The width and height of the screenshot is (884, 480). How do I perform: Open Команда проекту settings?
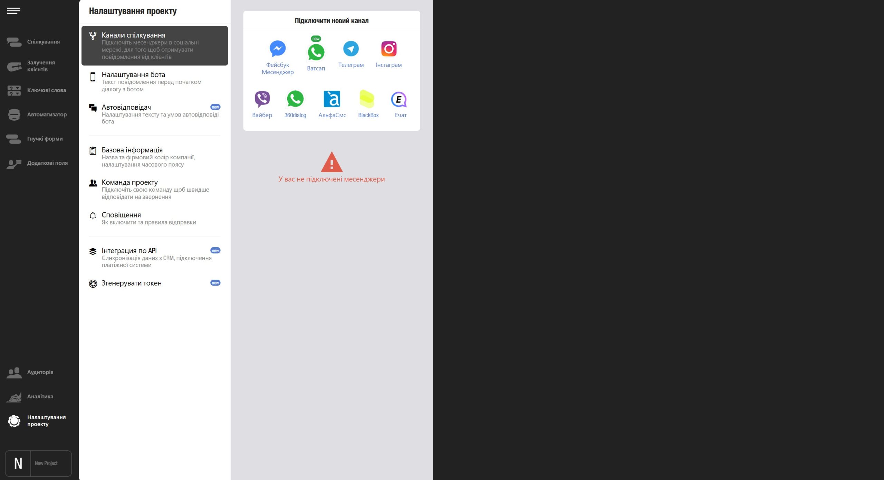tap(155, 189)
